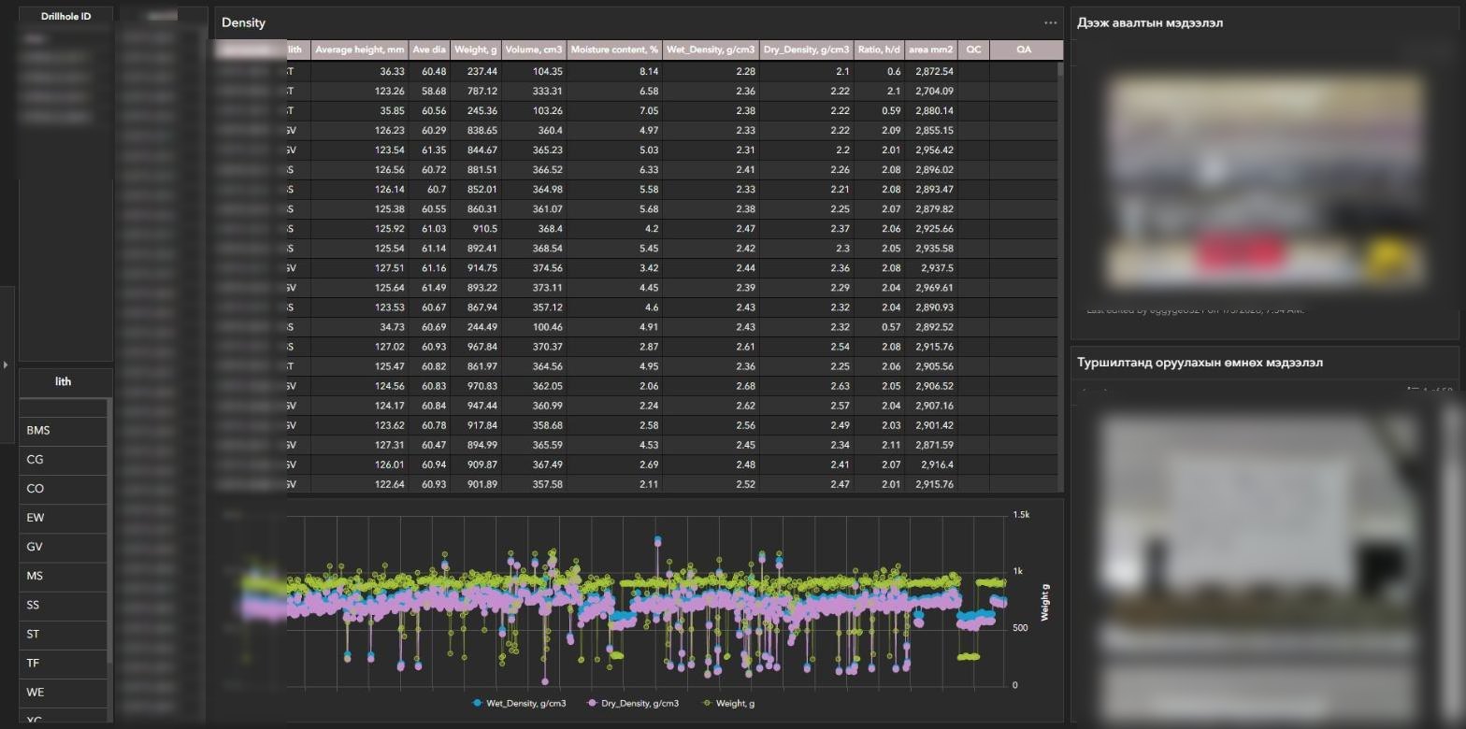Click the QC column header
Viewport: 1466px width, 729px height.
[x=973, y=50]
